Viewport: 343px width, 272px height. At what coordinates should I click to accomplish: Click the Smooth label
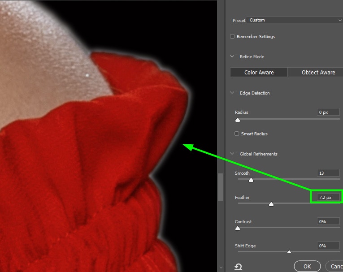[242, 173]
